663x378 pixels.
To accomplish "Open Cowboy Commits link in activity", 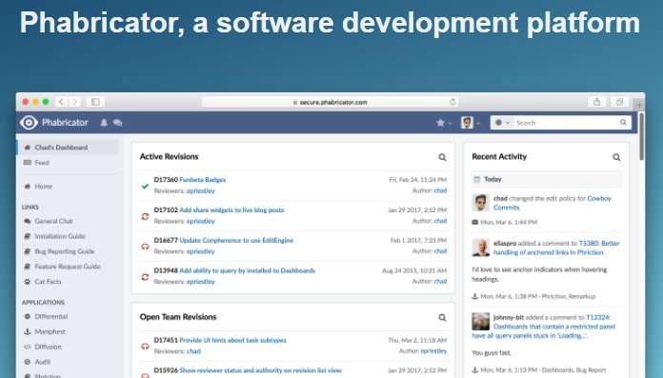I will pyautogui.click(x=552, y=203).
